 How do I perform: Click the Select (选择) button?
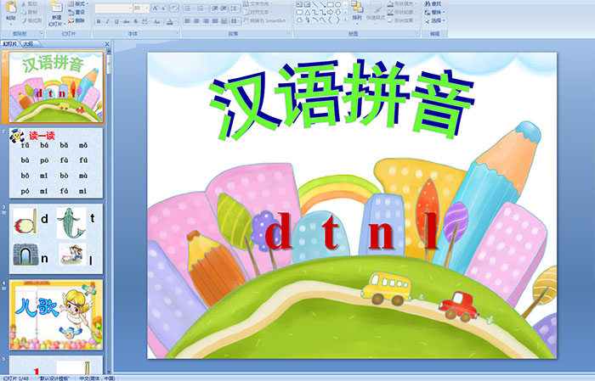[435, 20]
